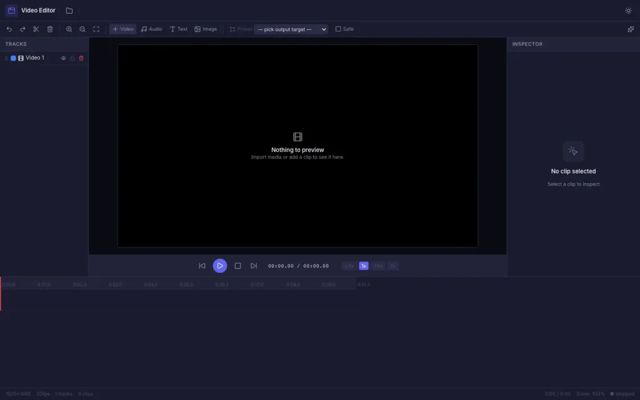
Task: Click the Zoom: 100% status entry
Action: 590,394
